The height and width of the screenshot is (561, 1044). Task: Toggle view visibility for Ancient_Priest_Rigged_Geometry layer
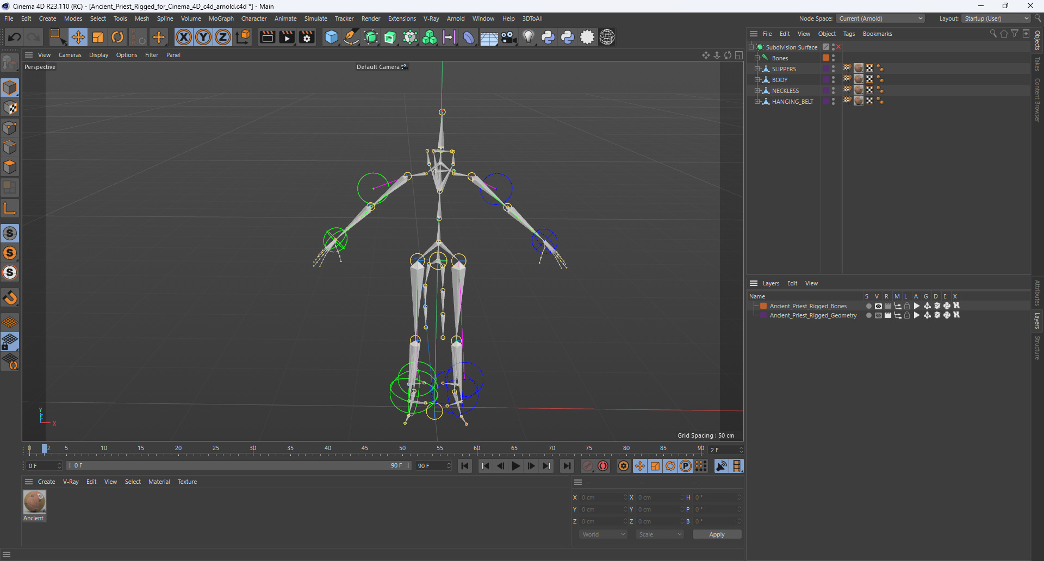click(878, 315)
